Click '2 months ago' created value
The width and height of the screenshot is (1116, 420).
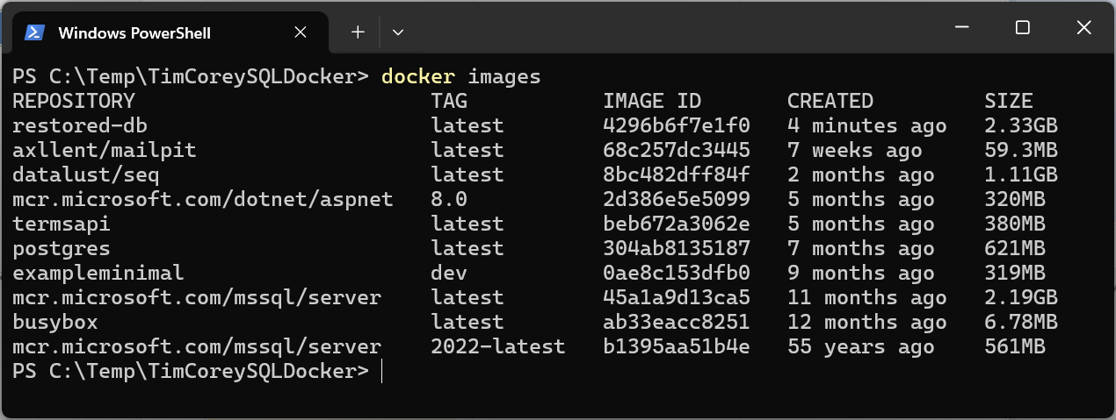click(861, 174)
